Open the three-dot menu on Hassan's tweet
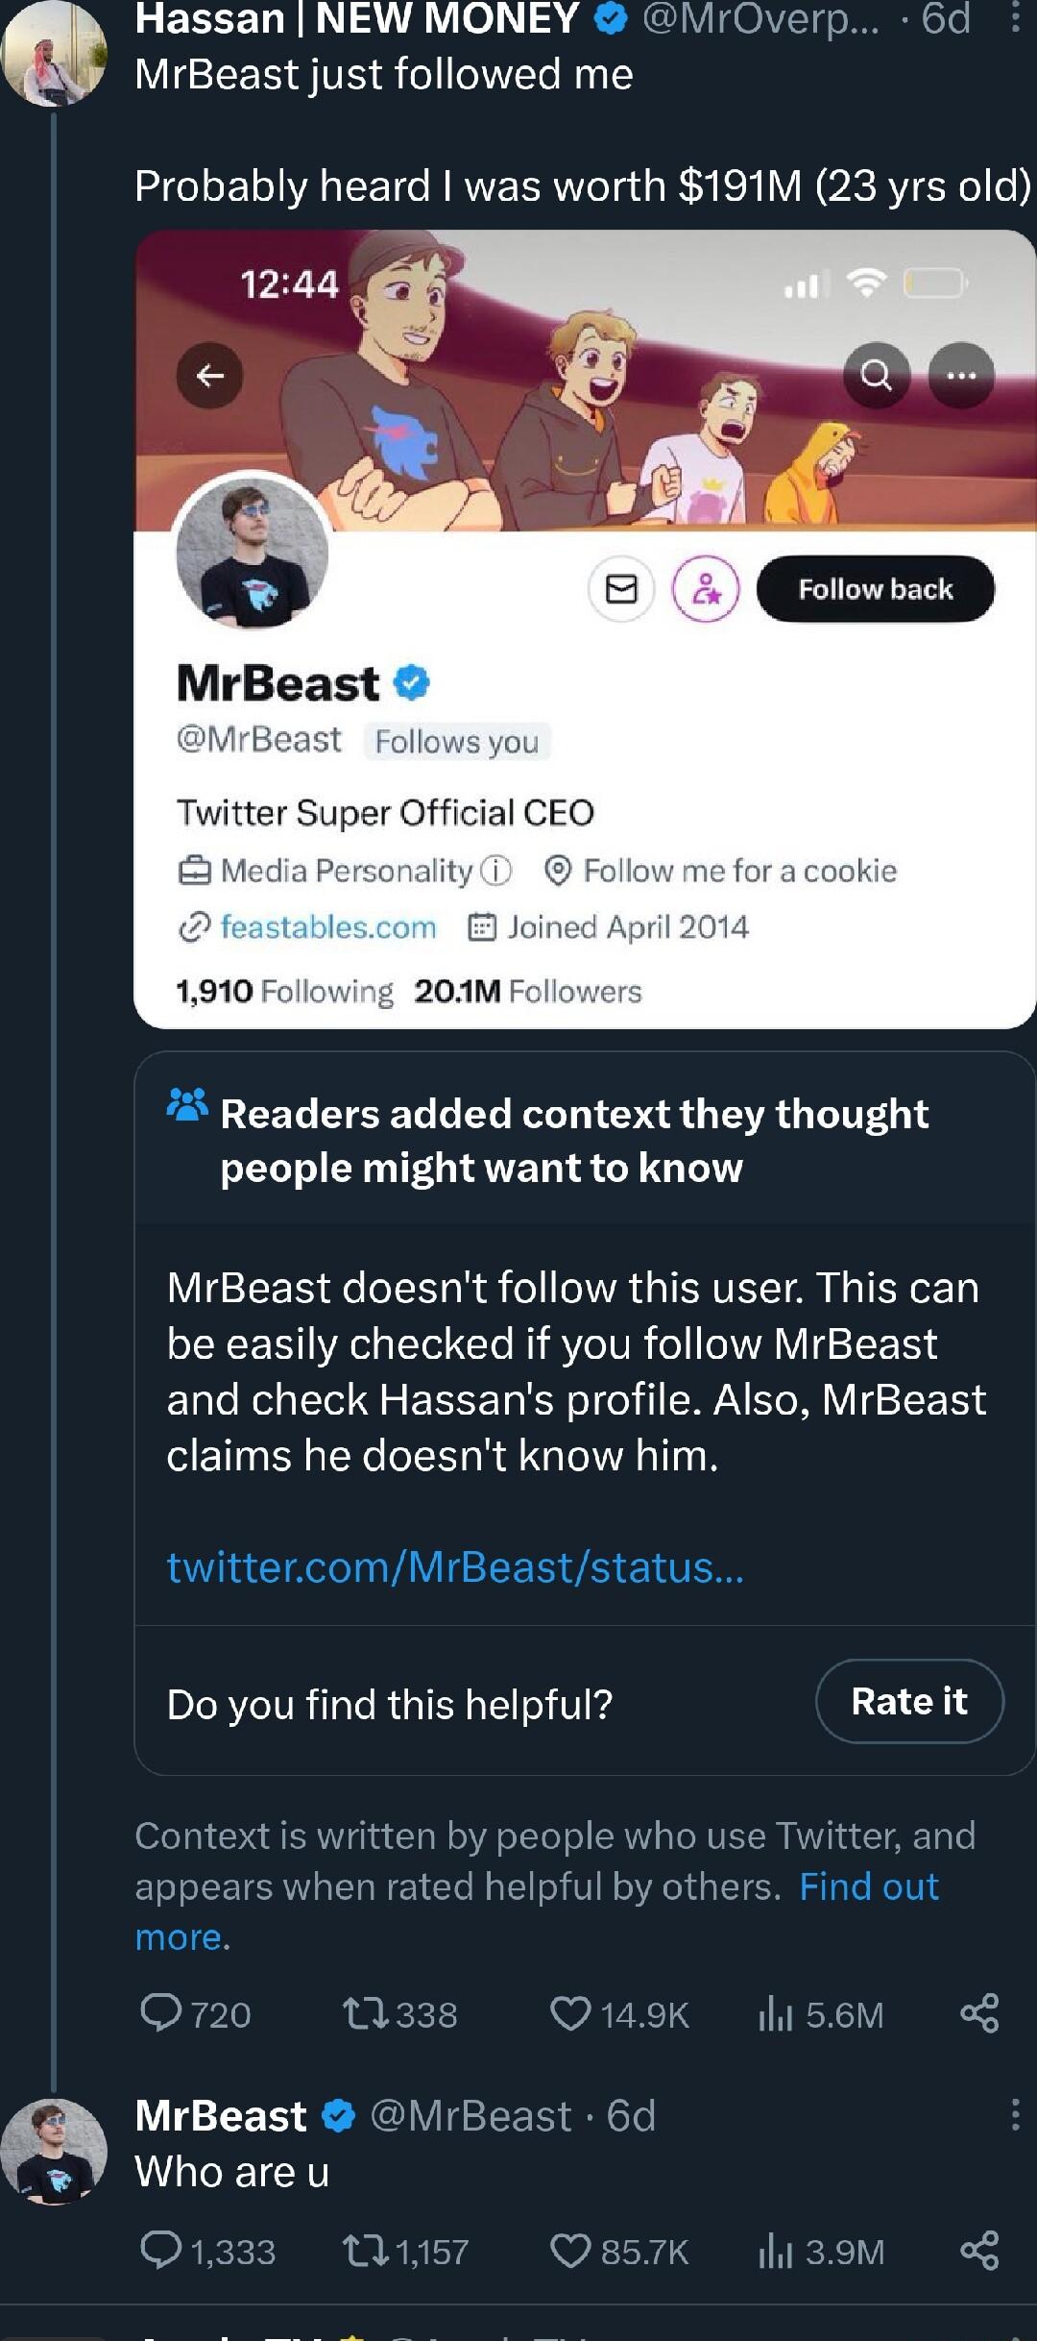 1016,17
